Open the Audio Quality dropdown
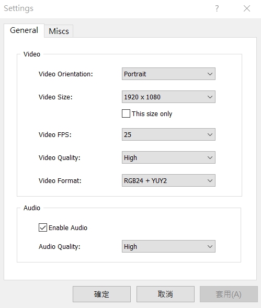Image resolution: width=261 pixels, height=308 pixels. coord(168,246)
